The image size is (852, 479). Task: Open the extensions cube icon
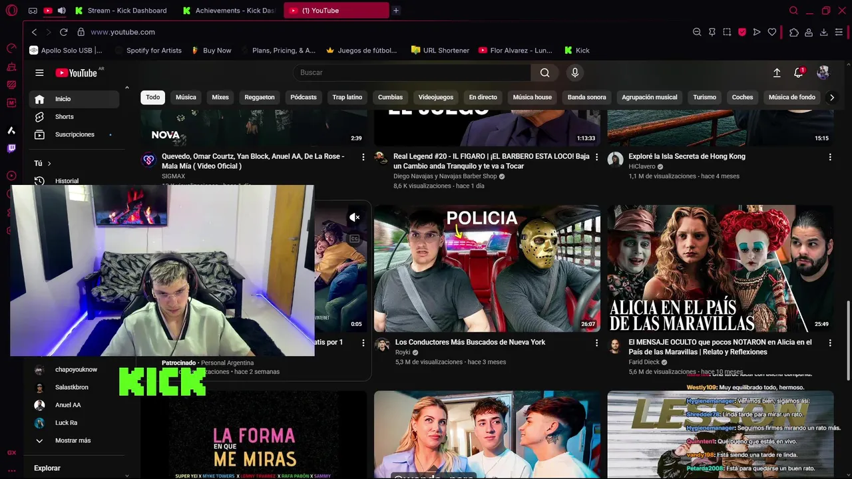[793, 32]
